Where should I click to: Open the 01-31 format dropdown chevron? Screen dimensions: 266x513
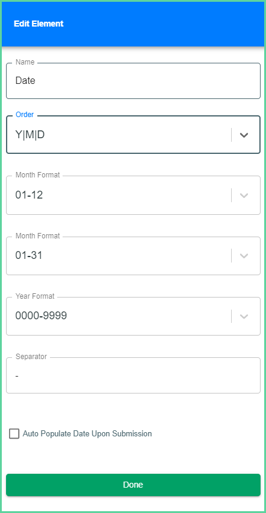pos(244,255)
